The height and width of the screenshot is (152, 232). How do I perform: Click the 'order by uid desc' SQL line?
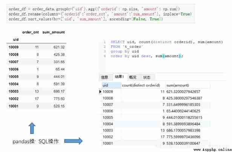[x=147, y=56]
